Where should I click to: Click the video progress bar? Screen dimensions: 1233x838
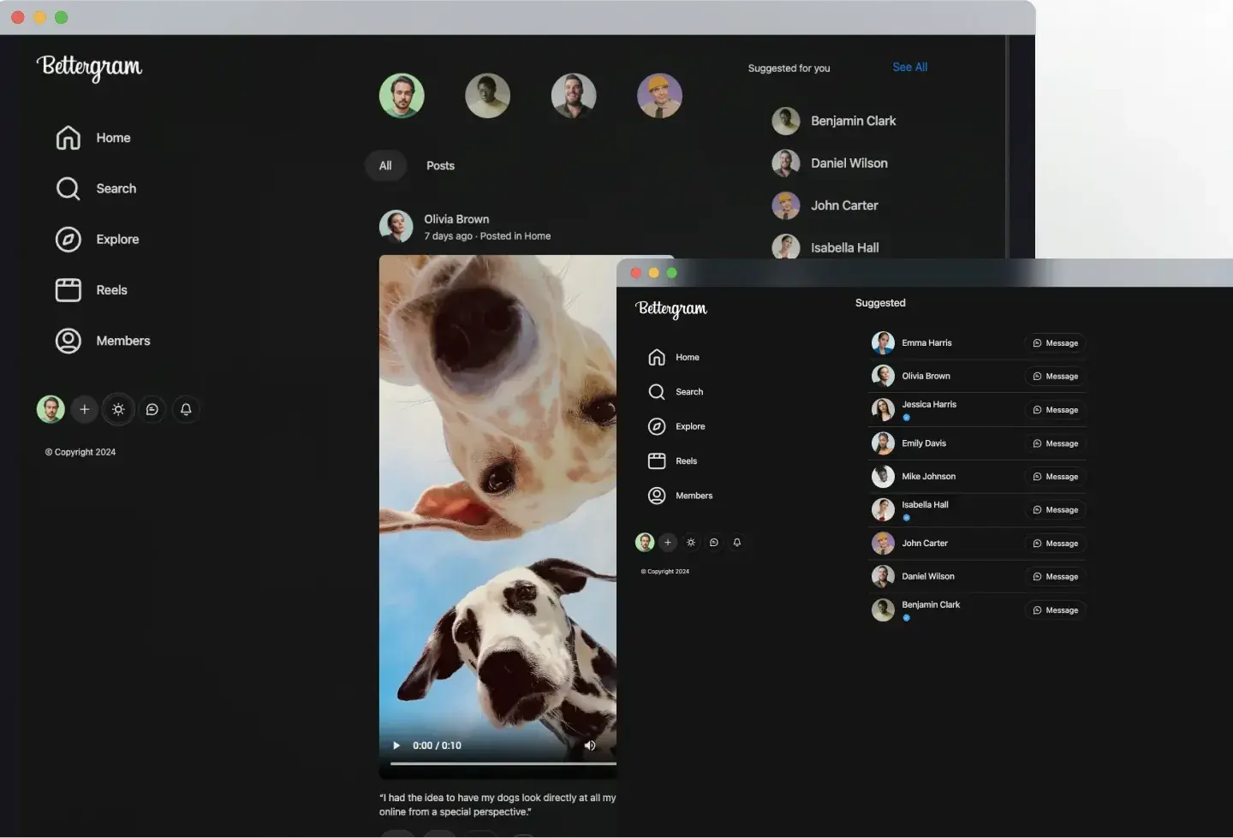503,763
